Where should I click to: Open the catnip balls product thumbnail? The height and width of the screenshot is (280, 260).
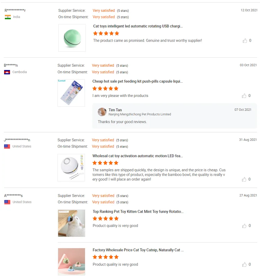point(71,262)
